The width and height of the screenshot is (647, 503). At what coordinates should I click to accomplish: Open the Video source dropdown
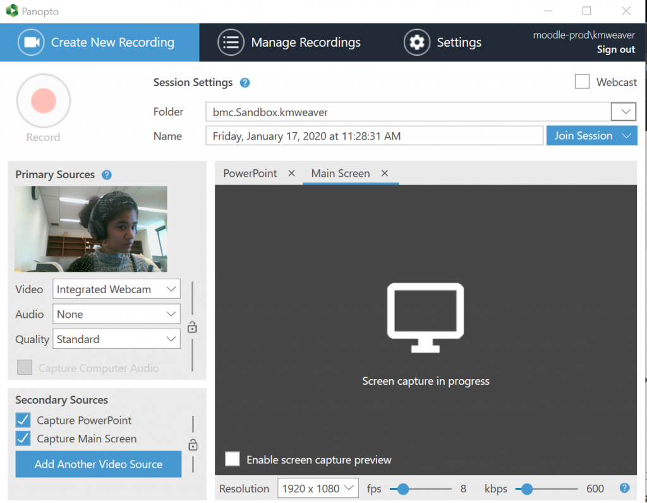[116, 289]
